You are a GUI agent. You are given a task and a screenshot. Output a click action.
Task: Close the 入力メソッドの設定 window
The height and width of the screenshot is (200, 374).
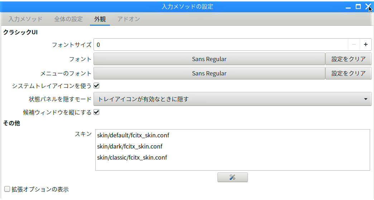coord(368,7)
